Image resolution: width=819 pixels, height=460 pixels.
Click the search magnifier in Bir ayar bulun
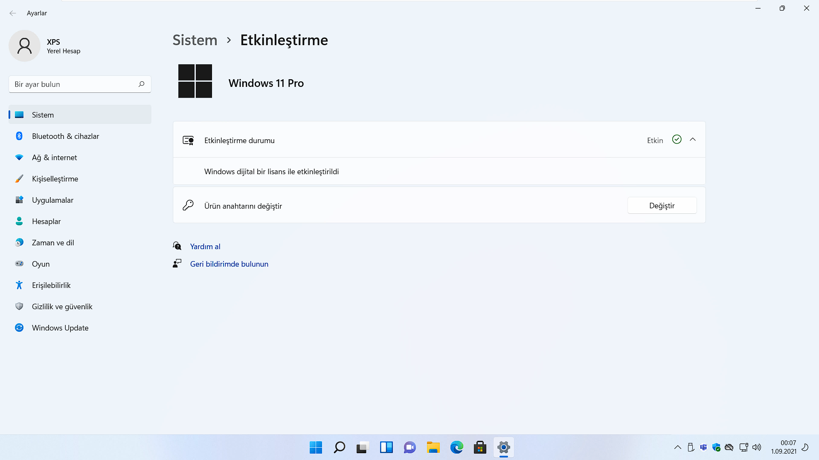click(x=141, y=84)
